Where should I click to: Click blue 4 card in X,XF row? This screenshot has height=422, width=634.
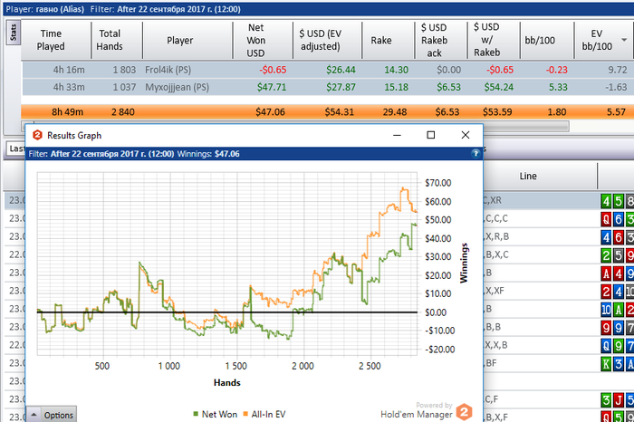[619, 292]
